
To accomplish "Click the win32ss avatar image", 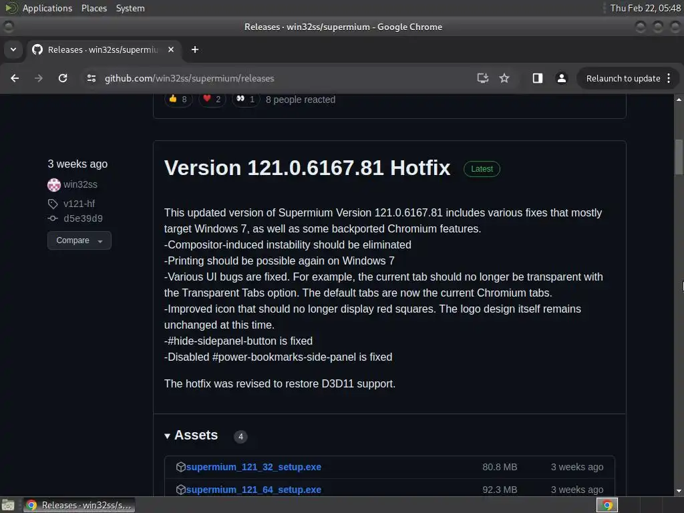I will [x=54, y=185].
